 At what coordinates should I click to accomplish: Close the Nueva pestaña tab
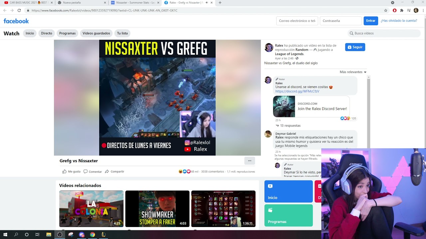pyautogui.click(x=105, y=3)
